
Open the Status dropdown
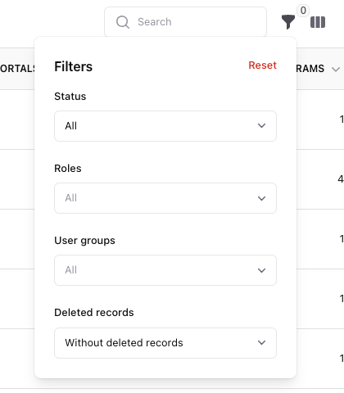(x=165, y=126)
